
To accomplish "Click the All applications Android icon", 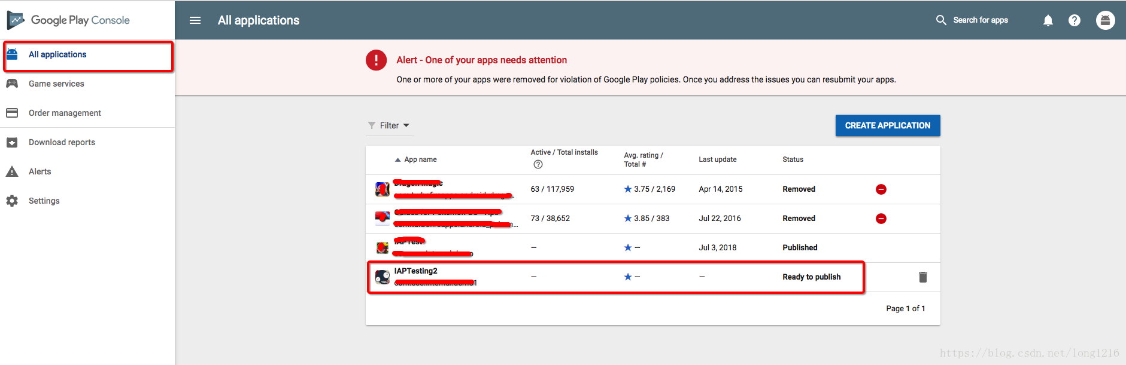I will point(12,54).
